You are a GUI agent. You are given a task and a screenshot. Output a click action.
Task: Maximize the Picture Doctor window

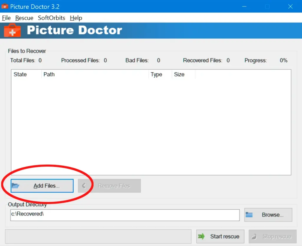point(267,6)
